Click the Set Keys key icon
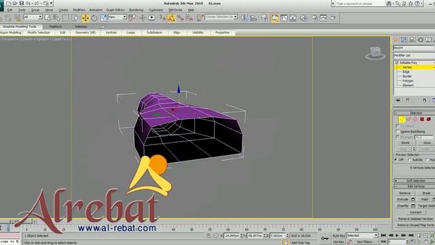The height and width of the screenshot is (245, 435). (x=325, y=238)
